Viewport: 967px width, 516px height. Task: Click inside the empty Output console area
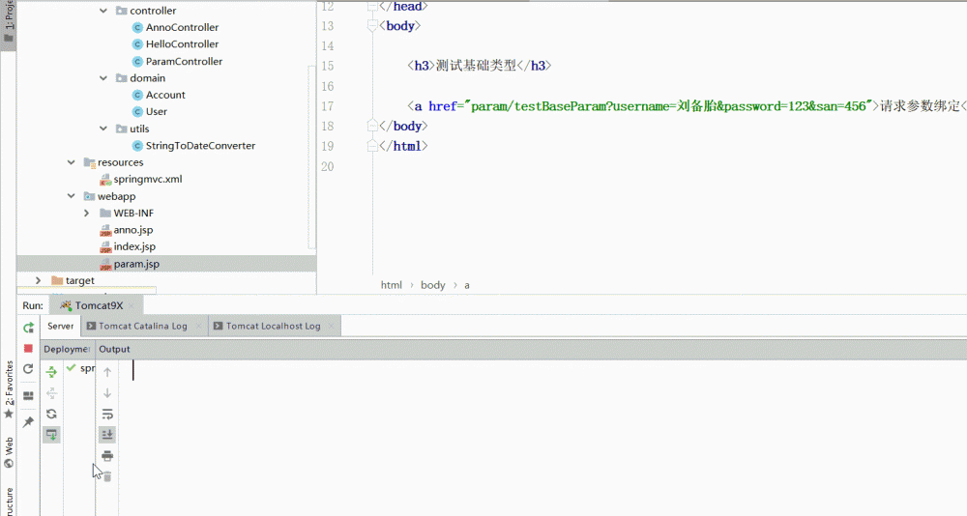tap(542, 438)
